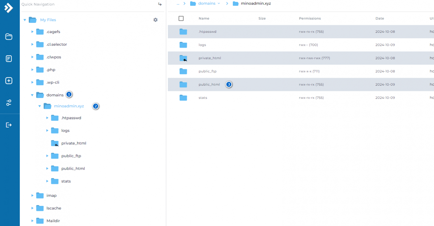This screenshot has width=434, height=226.
Task: Click minoadmin.xyz in the breadcrumb
Action: 256,3
